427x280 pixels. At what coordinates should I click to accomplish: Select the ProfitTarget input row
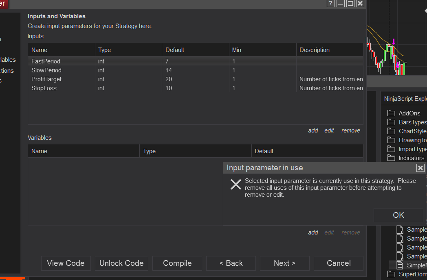46,79
